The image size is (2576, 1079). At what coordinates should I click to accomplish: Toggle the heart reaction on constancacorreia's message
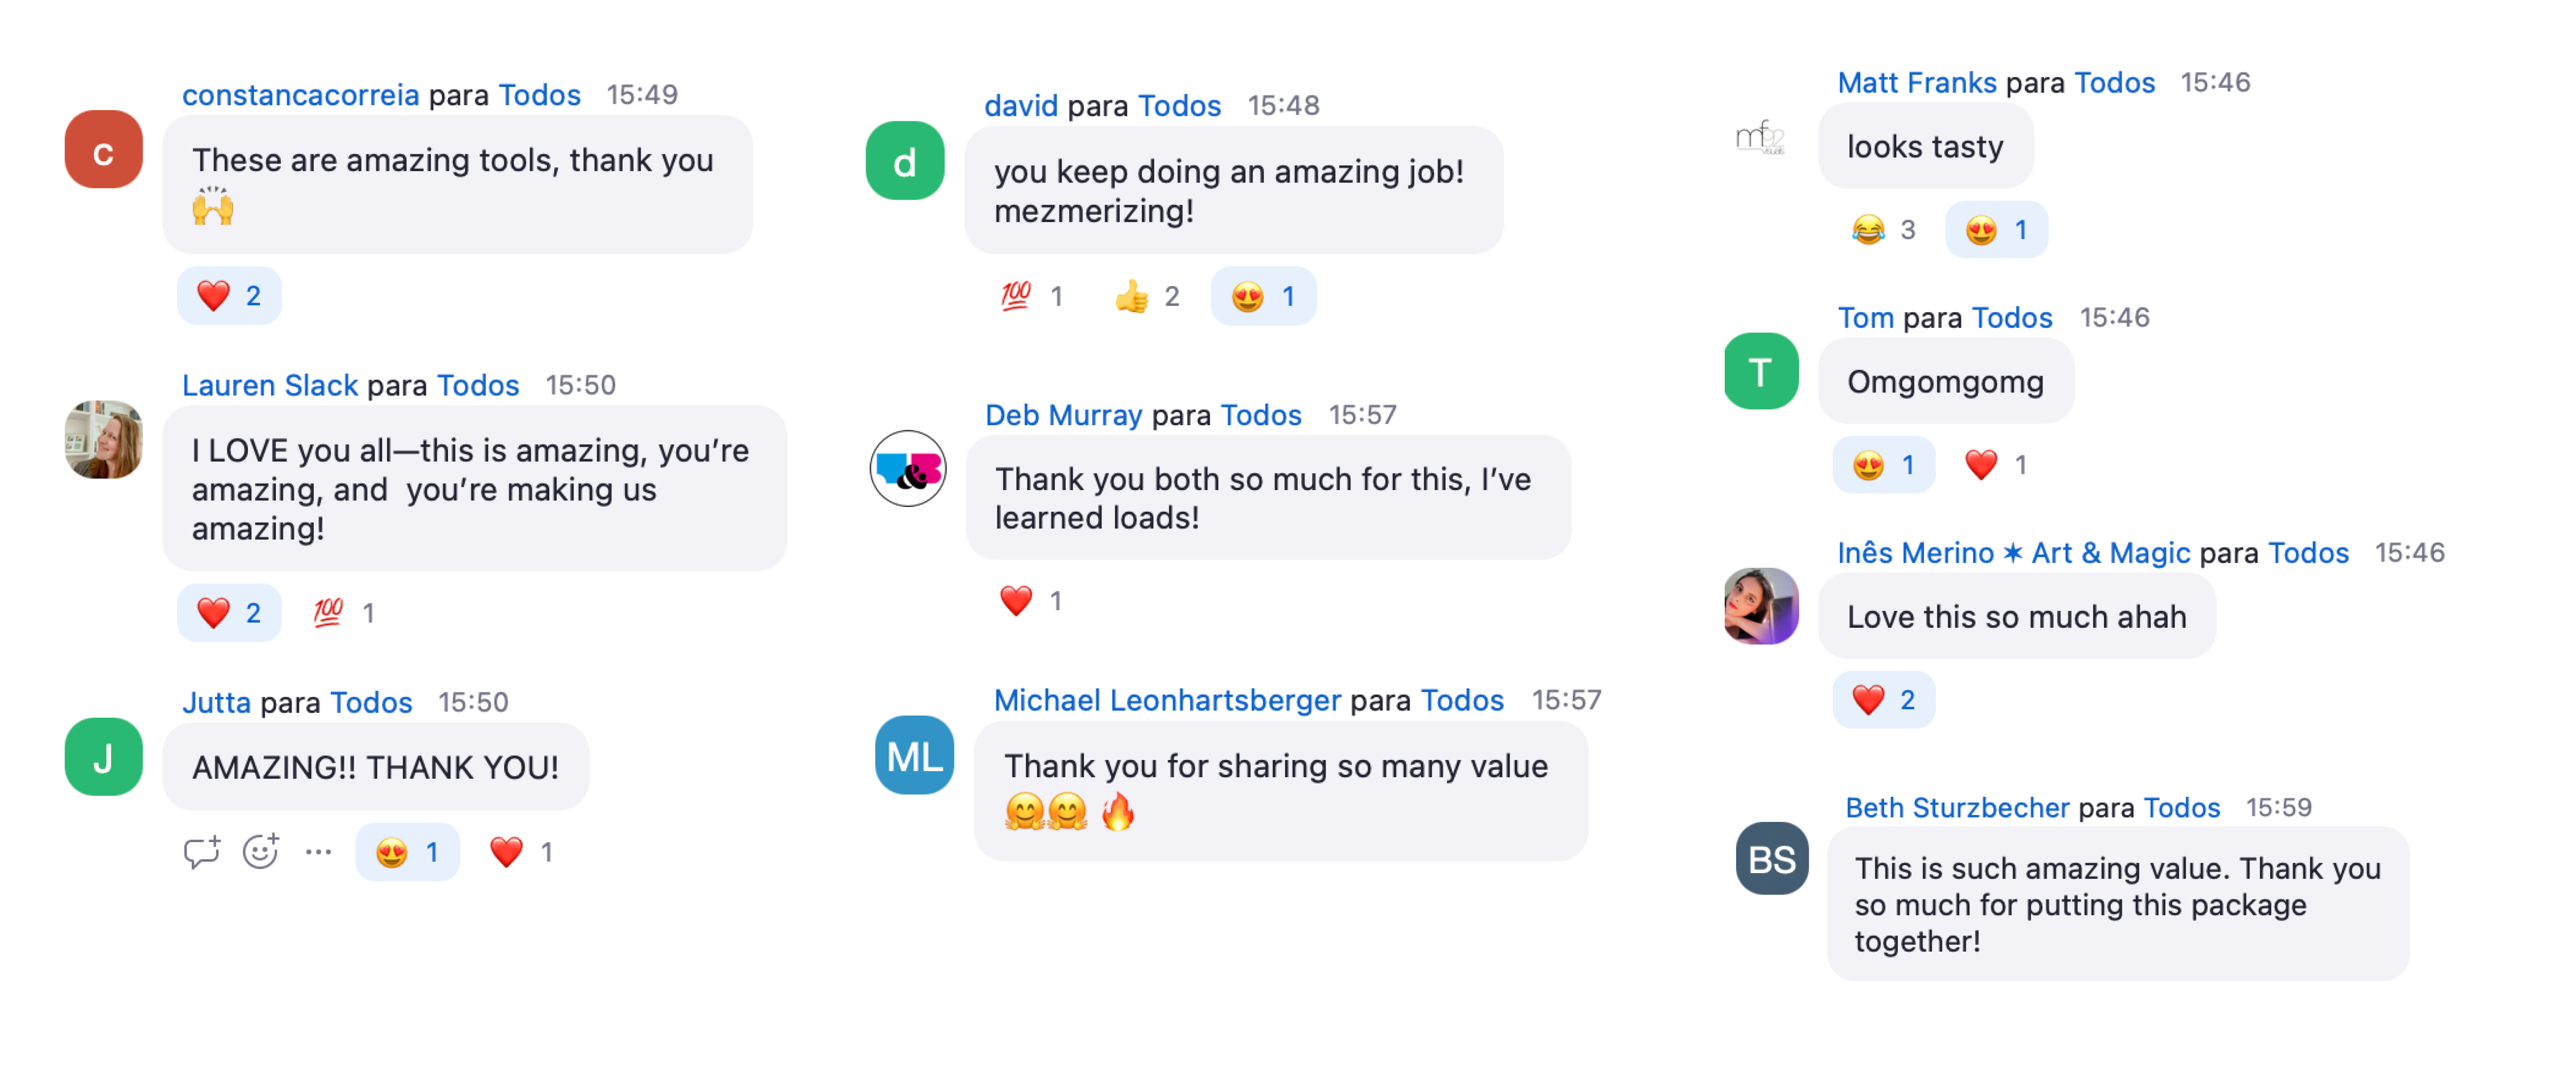pyautogui.click(x=229, y=296)
